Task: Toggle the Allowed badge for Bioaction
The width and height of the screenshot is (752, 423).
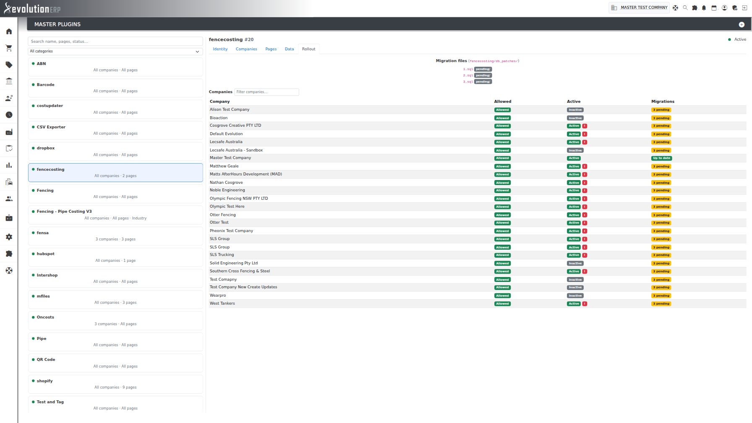Action: [502, 118]
